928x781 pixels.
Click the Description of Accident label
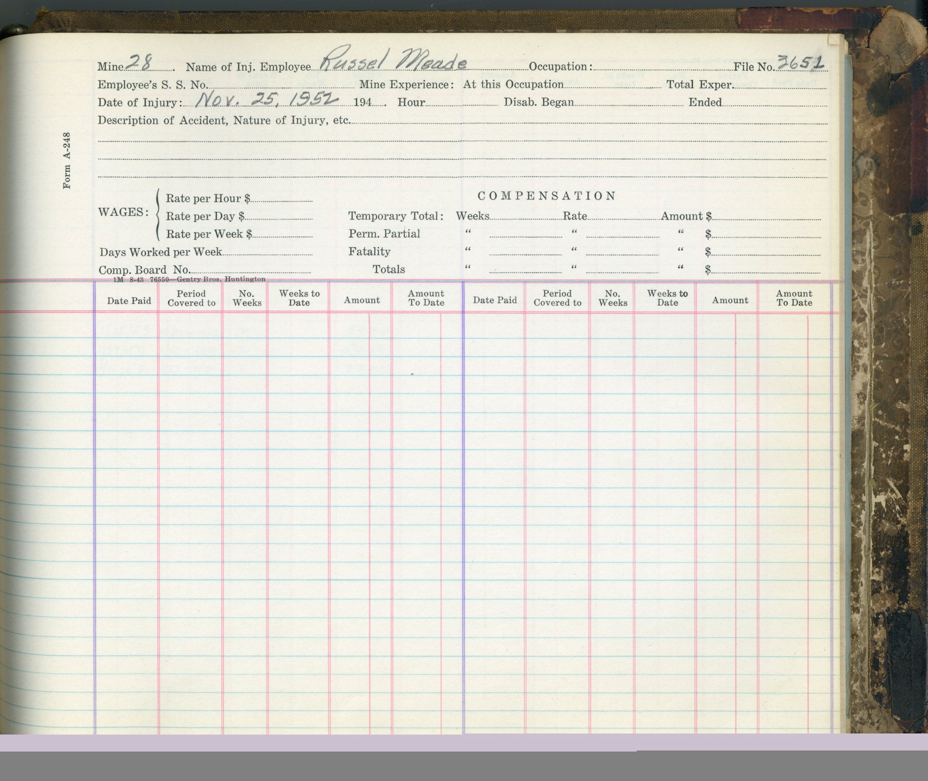tap(223, 120)
